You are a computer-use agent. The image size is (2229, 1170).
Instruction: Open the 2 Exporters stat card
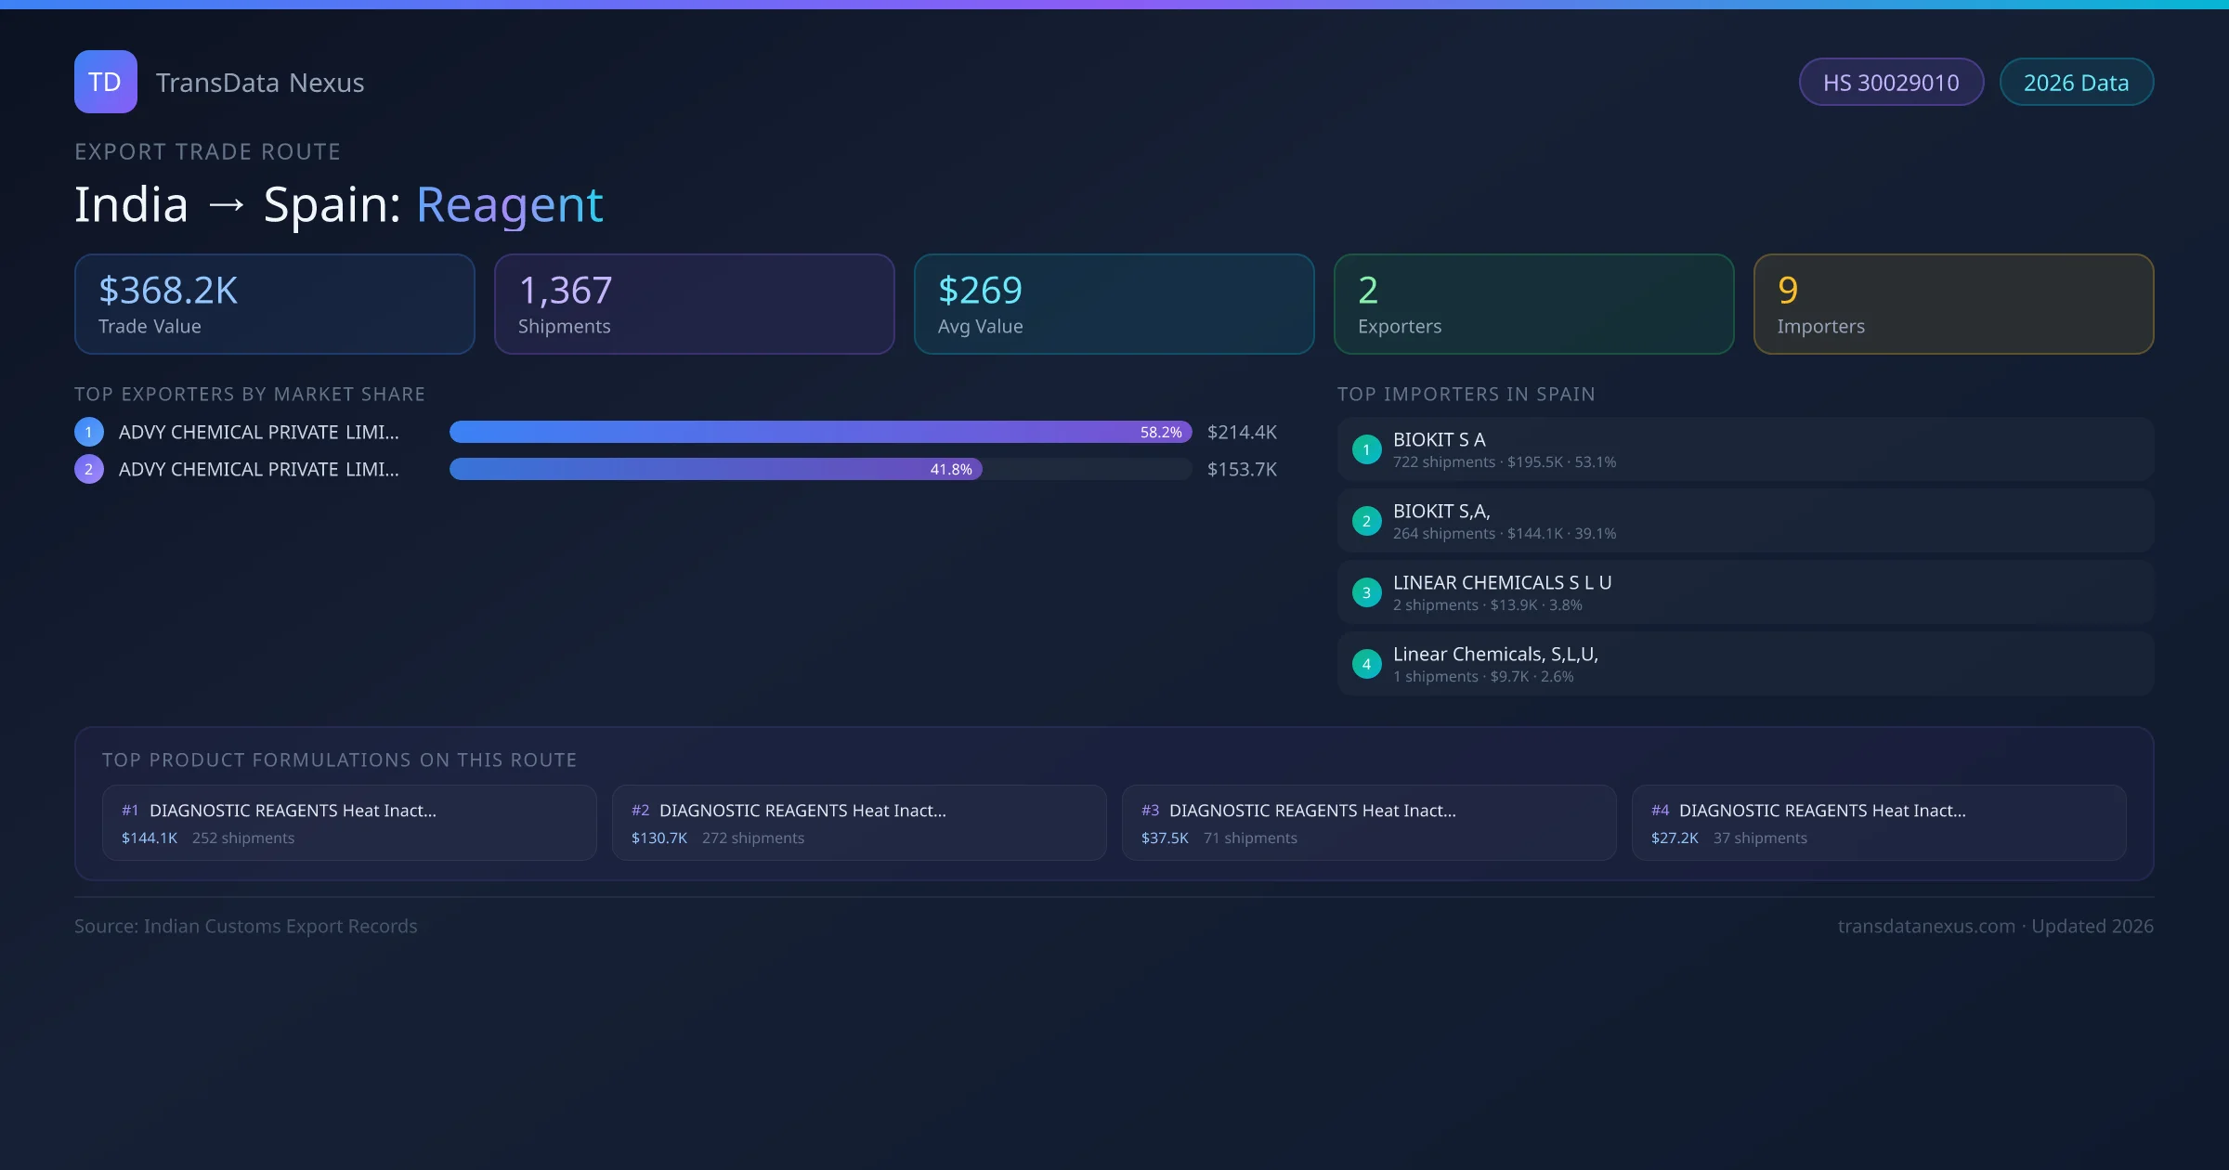pyautogui.click(x=1532, y=305)
